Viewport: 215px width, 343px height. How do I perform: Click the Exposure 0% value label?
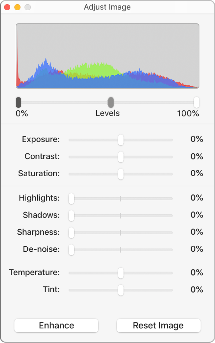click(x=196, y=139)
